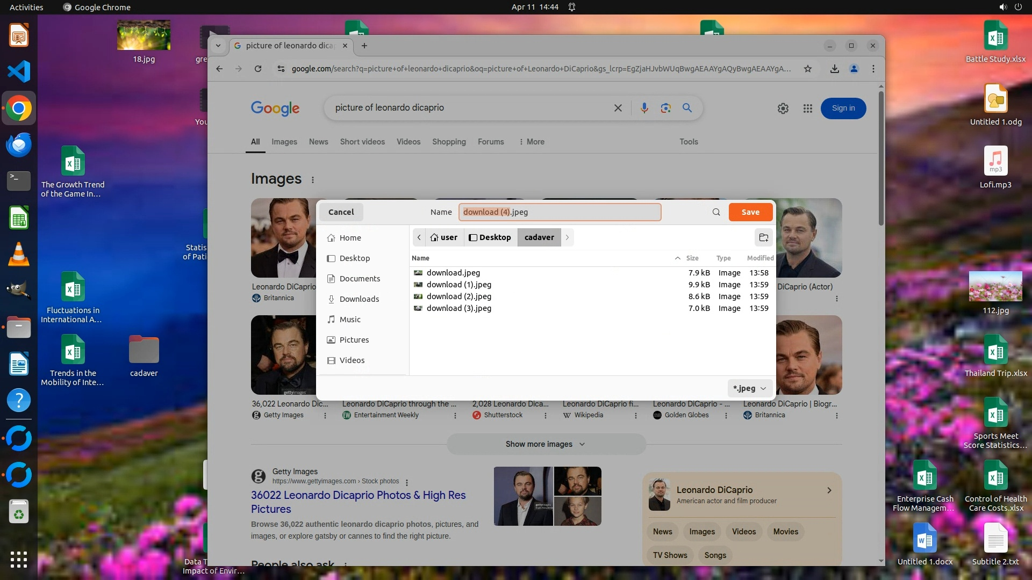Click the notification bell in top bar
The image size is (1032, 580).
(x=572, y=7)
